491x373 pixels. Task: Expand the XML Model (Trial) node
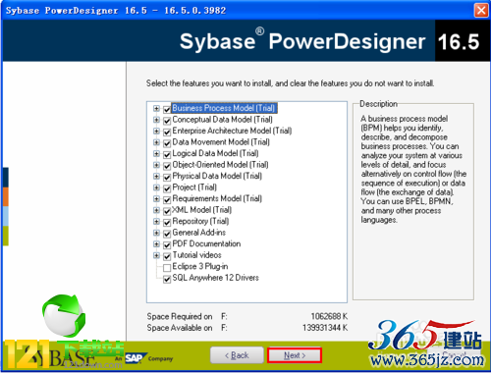pyautogui.click(x=156, y=210)
